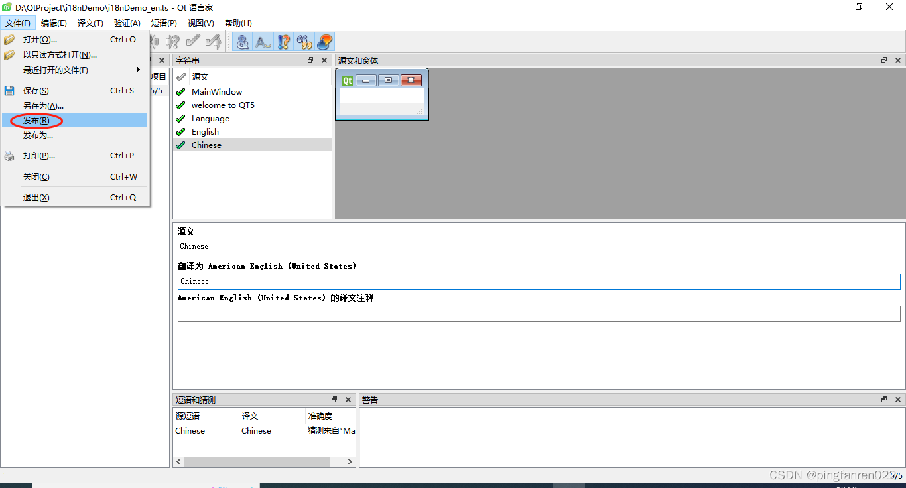Click the phrases panel scroll right arrow

point(350,461)
